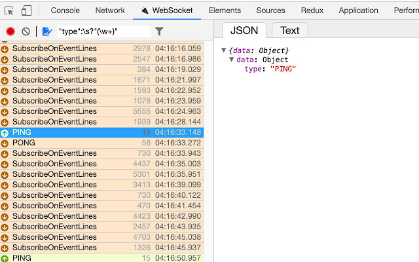Select SubscribeOnEventLines frame at 04:16:28.144
The image size is (419, 262).
pyautogui.click(x=102, y=122)
